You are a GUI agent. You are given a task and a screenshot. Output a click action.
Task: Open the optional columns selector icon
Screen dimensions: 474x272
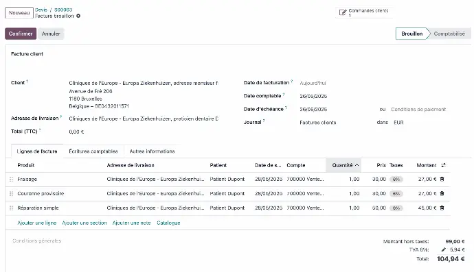pyautogui.click(x=443, y=165)
